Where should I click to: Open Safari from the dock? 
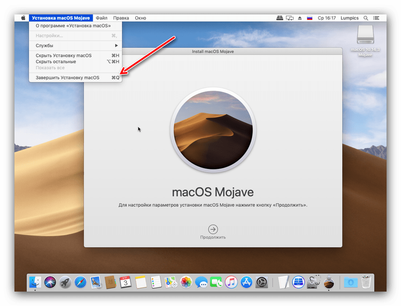[x=80, y=282]
